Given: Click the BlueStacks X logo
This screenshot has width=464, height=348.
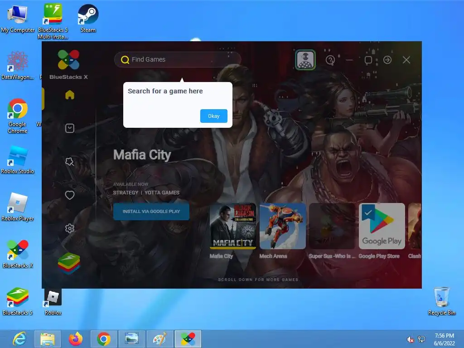Looking at the screenshot, I should point(69,65).
